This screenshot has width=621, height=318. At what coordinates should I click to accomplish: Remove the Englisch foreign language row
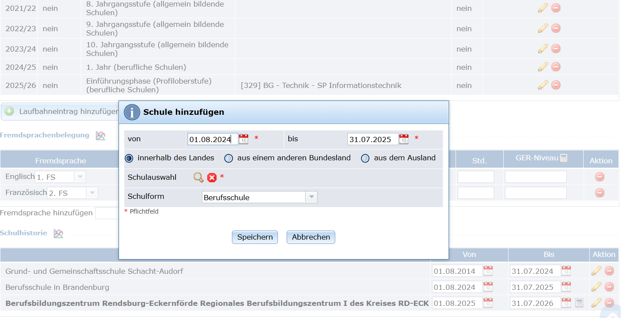coord(599,177)
